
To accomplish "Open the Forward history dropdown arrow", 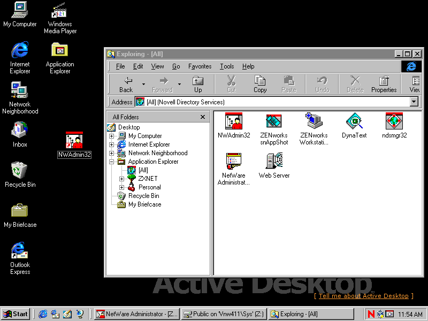I will pyautogui.click(x=179, y=85).
